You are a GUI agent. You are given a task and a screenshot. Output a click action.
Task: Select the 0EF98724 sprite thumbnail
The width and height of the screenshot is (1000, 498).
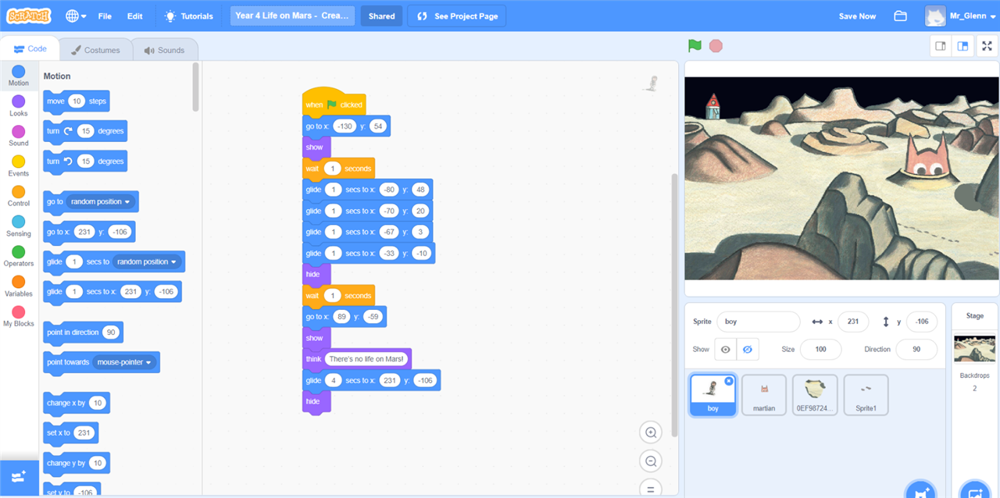click(815, 395)
